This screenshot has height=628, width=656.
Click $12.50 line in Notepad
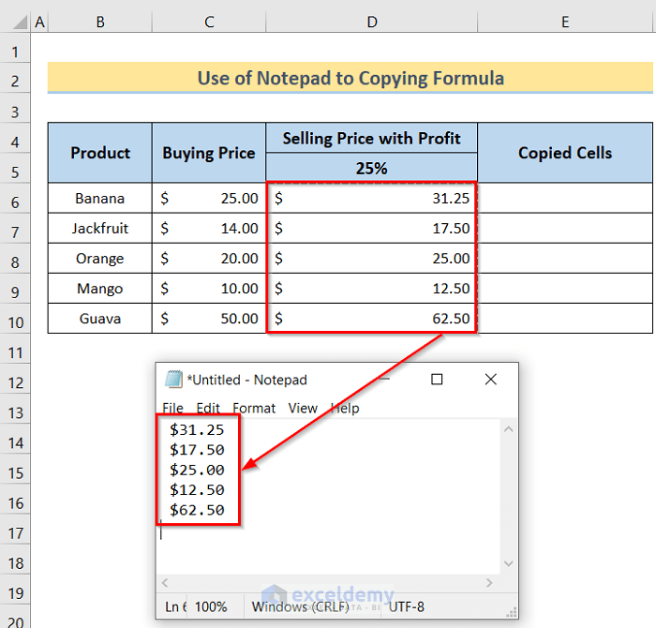(x=197, y=490)
